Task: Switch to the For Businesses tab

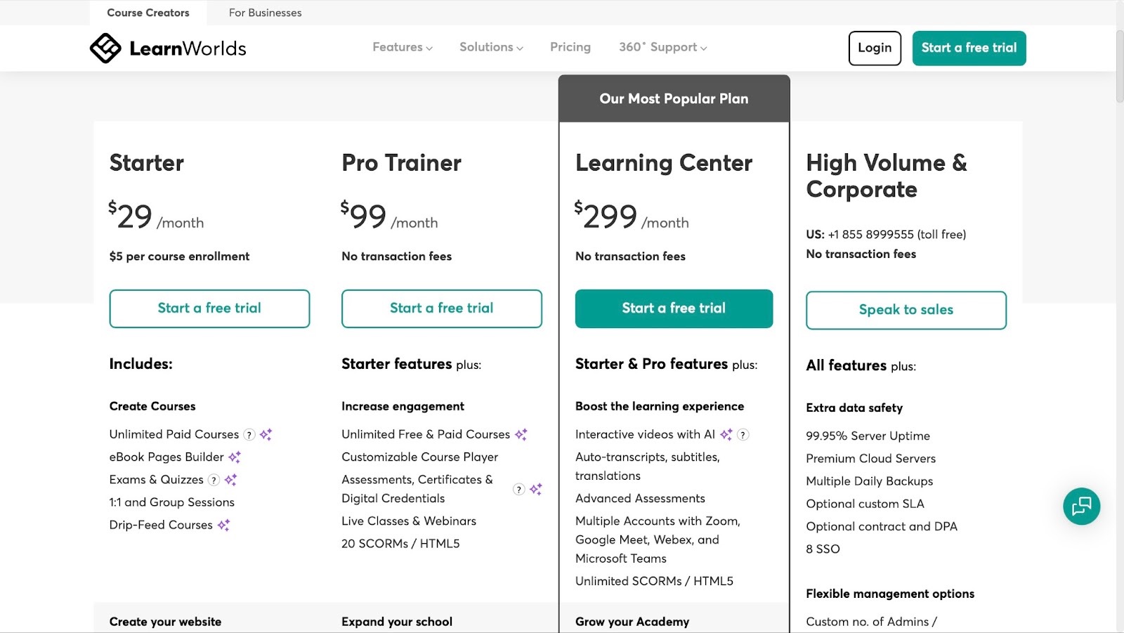Action: tap(265, 13)
